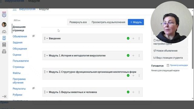Add item to Введение with plus icon
The width and height of the screenshot is (194, 109).
coord(133,38)
